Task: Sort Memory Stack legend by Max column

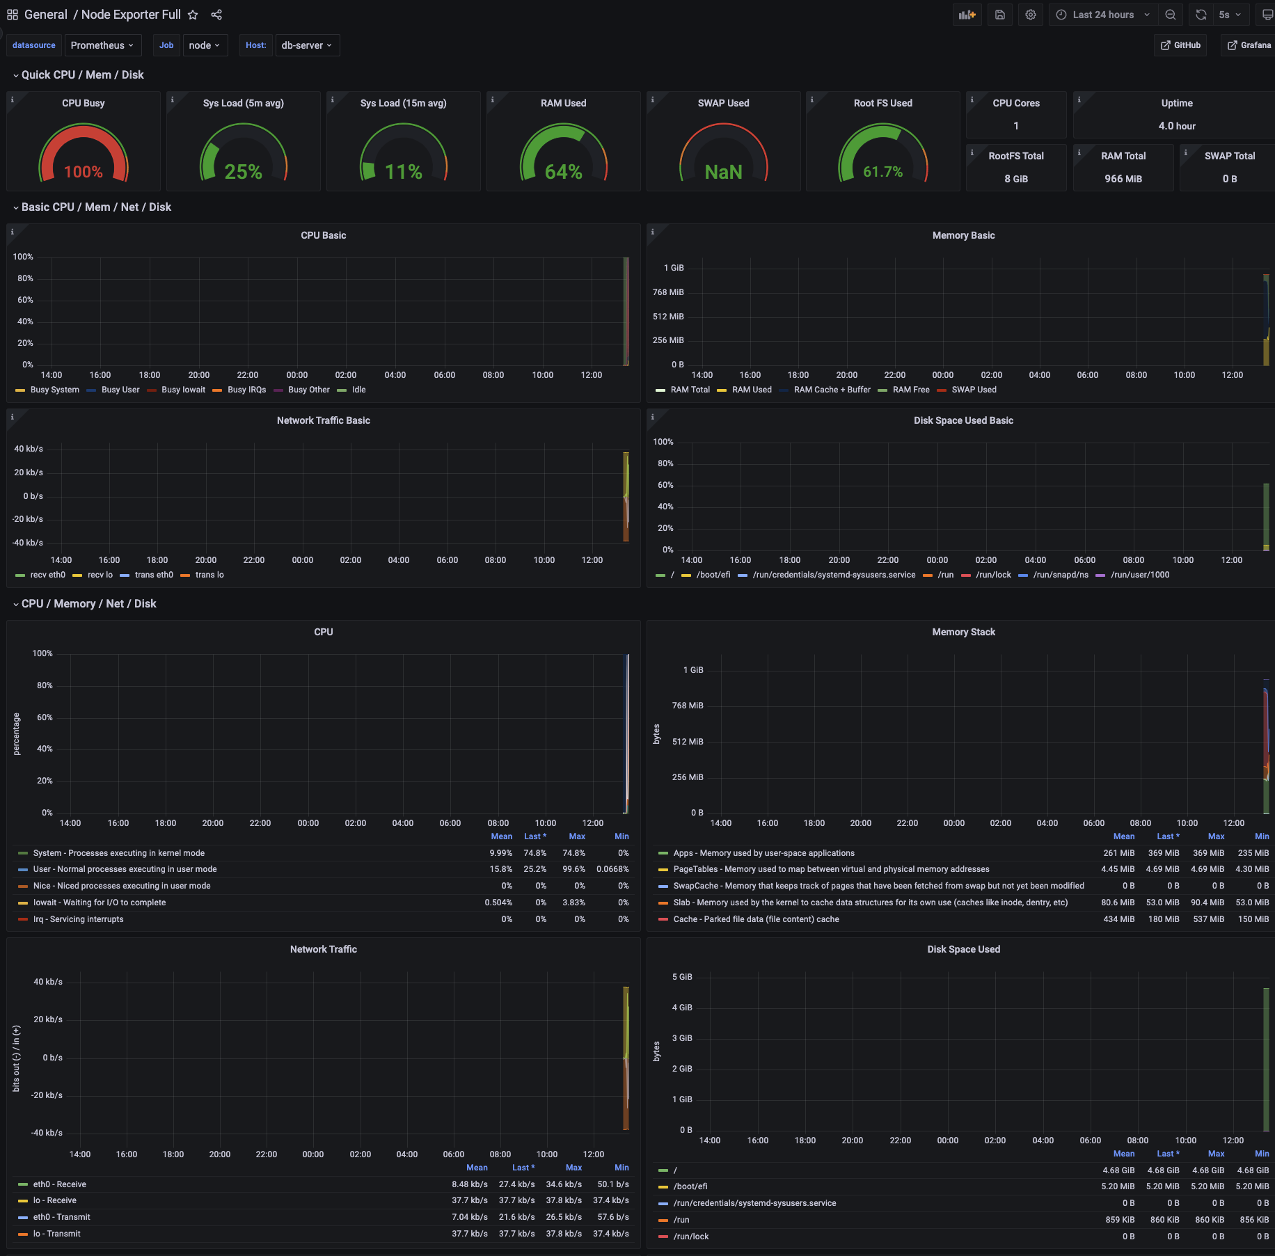Action: point(1216,836)
